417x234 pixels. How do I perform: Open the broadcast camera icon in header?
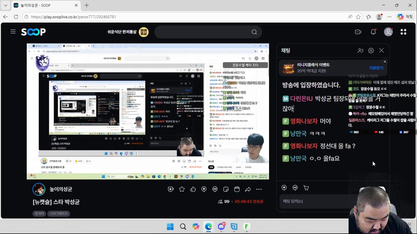[358, 32]
